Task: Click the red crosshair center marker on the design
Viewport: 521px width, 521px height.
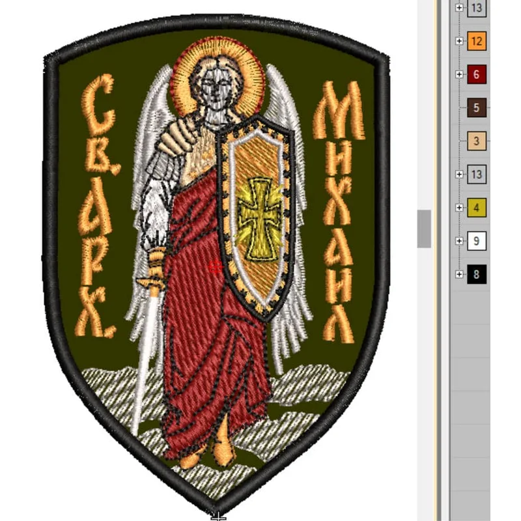Action: pos(216,267)
